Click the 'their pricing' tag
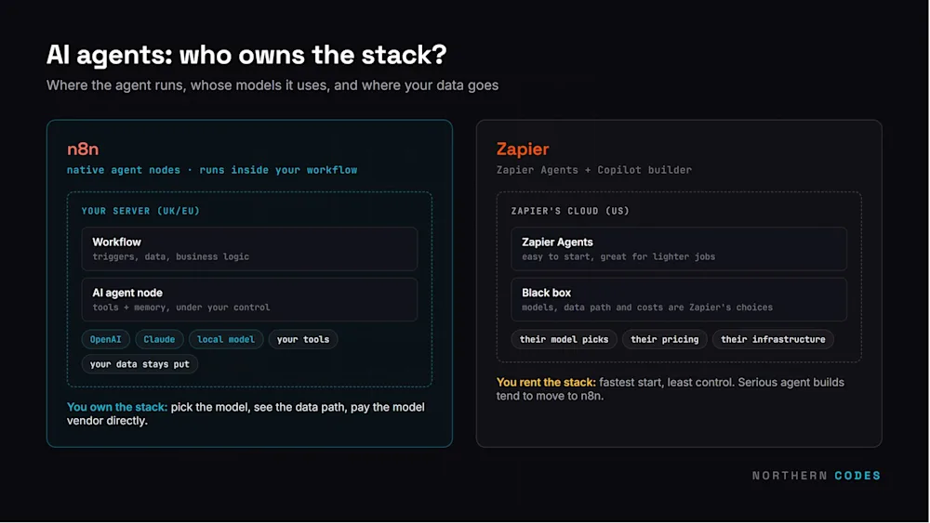Image resolution: width=930 pixels, height=523 pixels. pos(664,339)
